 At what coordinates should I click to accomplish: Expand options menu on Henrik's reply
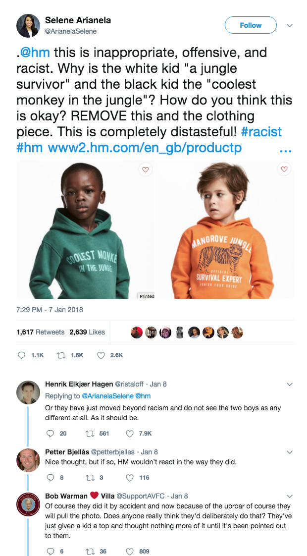point(290,384)
